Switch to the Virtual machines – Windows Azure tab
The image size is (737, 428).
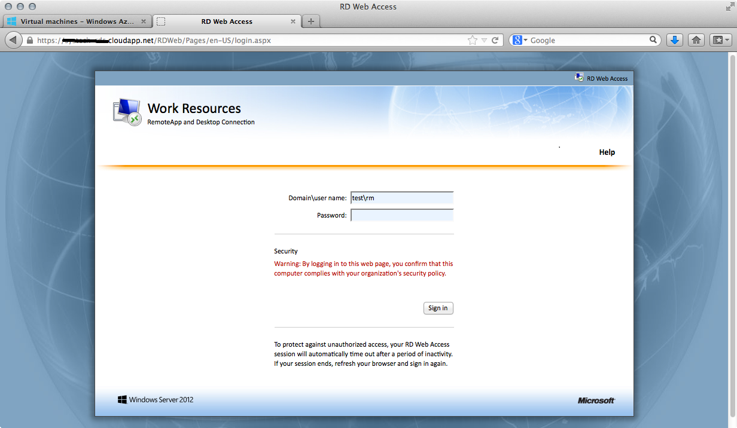(77, 22)
